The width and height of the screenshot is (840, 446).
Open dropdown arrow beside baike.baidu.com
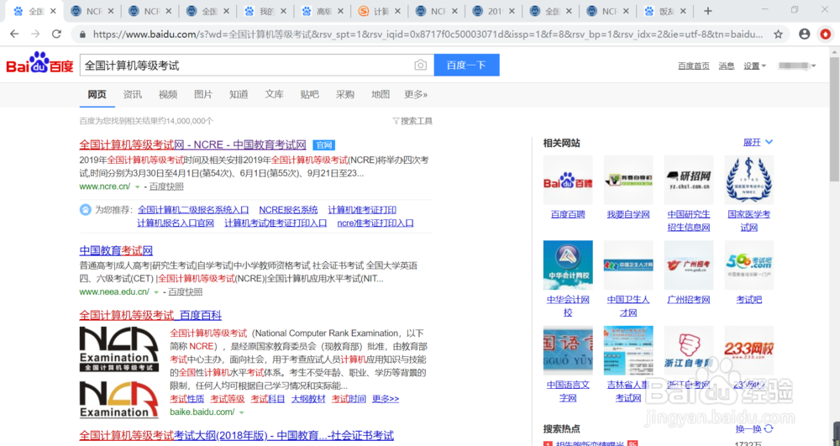(242, 412)
